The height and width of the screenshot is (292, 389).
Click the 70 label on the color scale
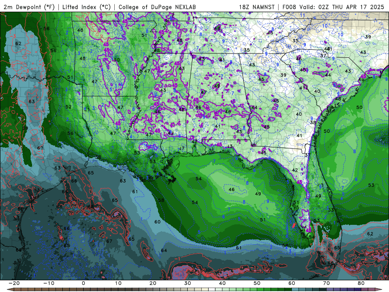(x=326, y=283)
